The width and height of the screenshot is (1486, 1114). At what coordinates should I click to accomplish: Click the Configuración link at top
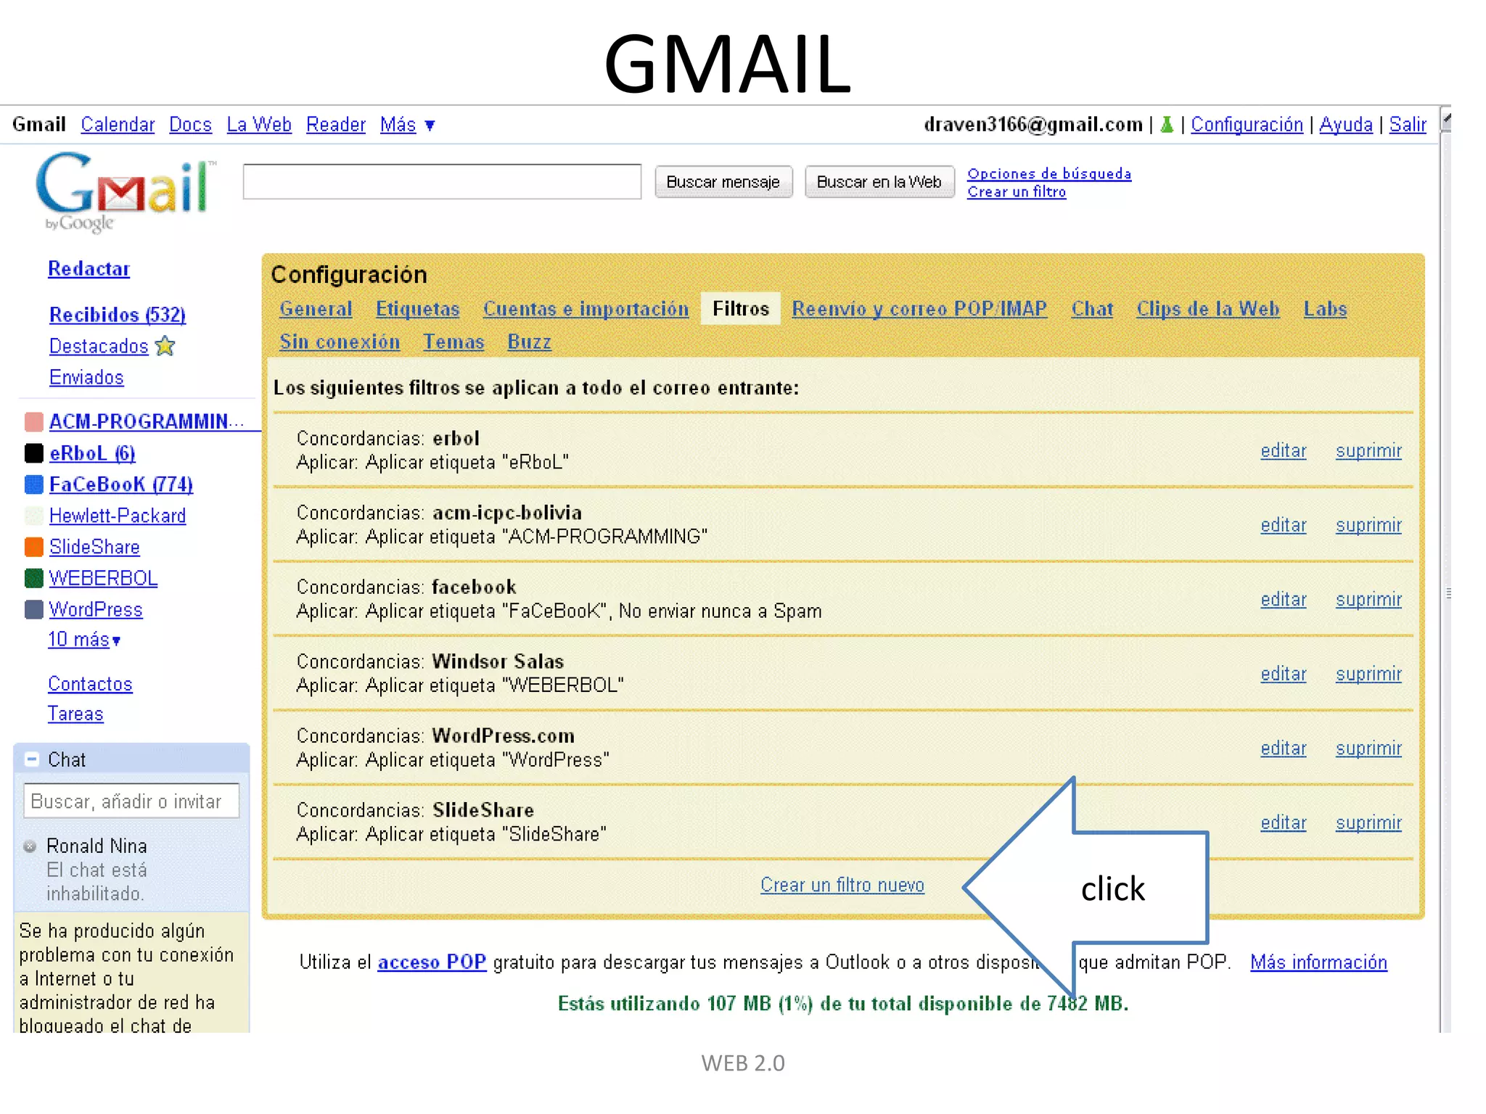[x=1247, y=125]
